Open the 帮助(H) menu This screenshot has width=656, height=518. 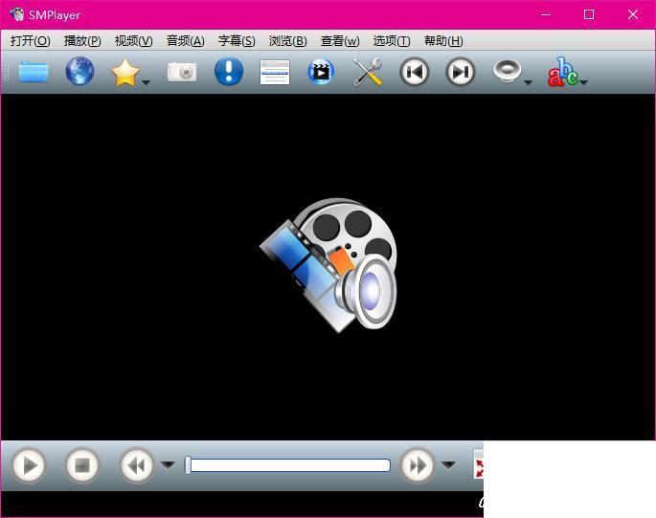443,40
